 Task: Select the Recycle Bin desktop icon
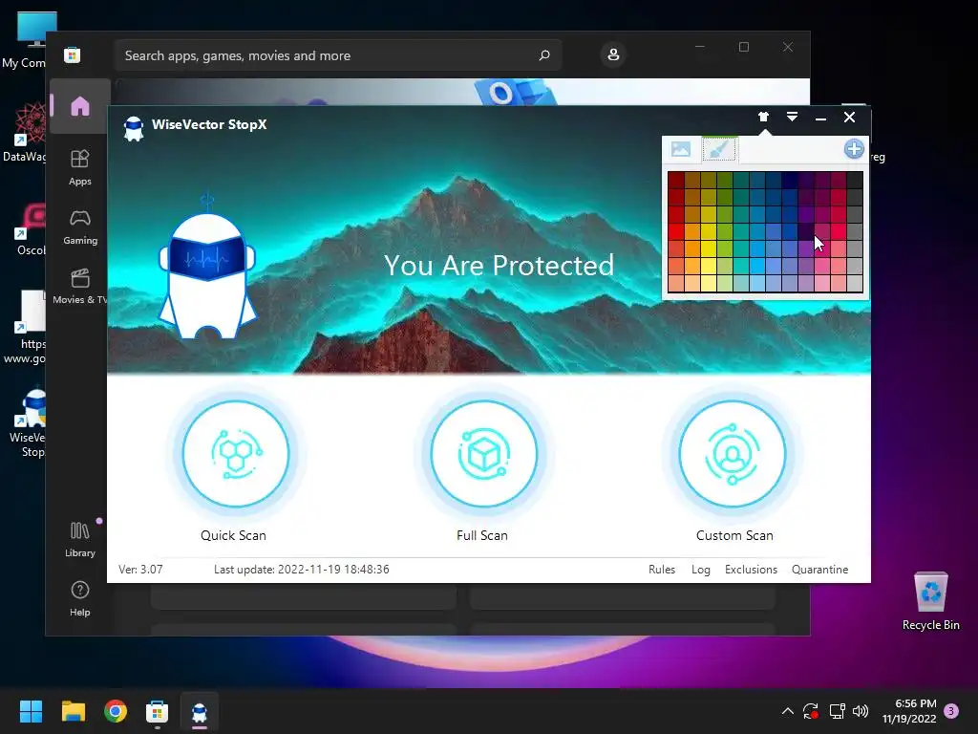pyautogui.click(x=930, y=601)
